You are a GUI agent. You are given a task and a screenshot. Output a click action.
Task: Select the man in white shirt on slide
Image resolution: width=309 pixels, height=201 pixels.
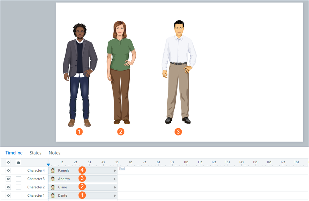pyautogui.click(x=178, y=71)
